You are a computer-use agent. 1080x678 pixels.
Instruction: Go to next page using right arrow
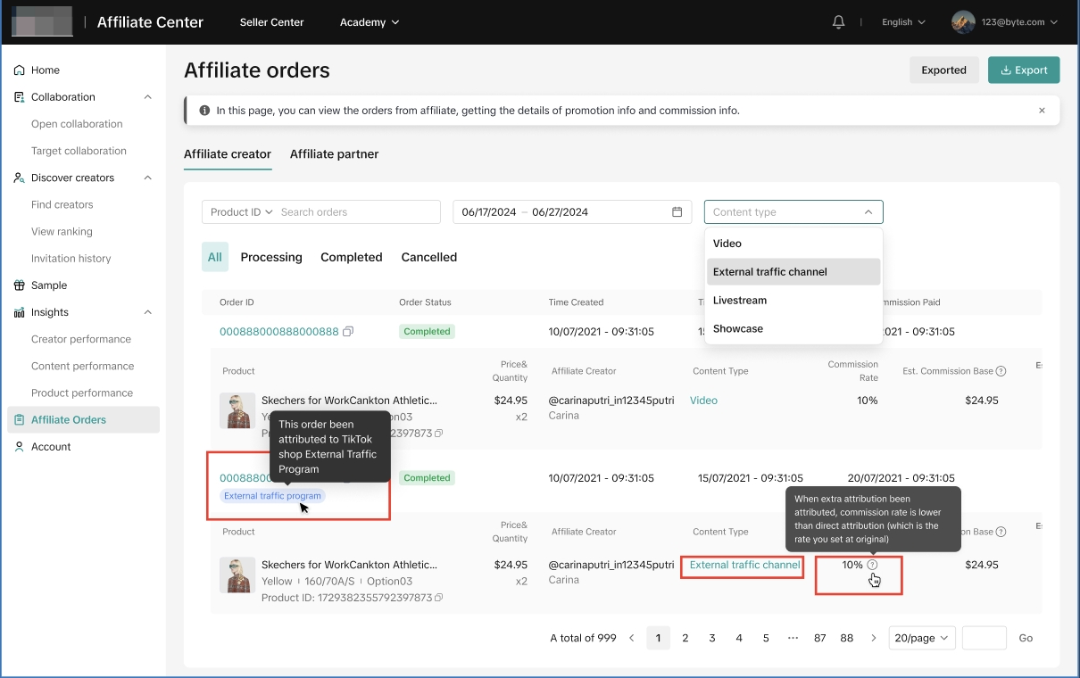[x=874, y=638]
